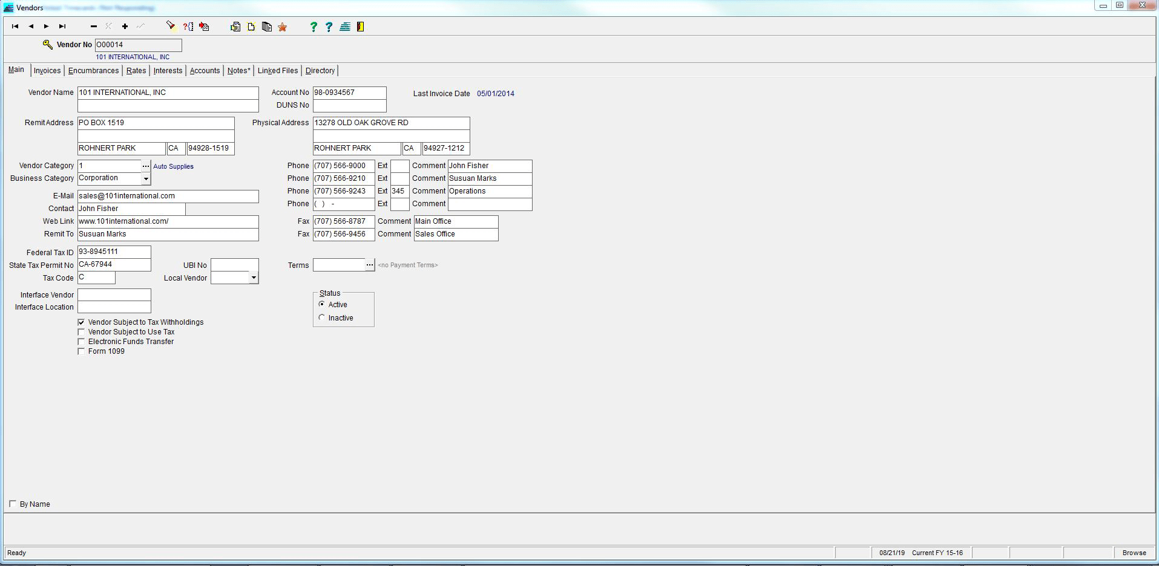This screenshot has height=566, width=1159.
Task: Click the teal question mark help icon
Action: (329, 27)
